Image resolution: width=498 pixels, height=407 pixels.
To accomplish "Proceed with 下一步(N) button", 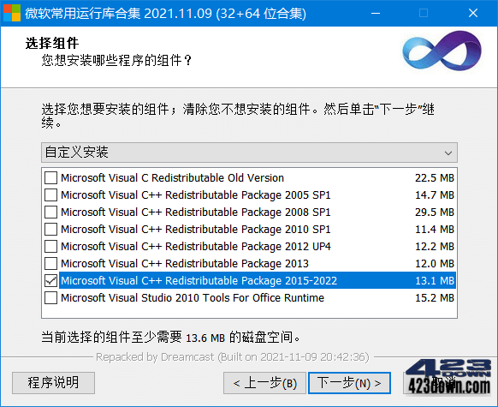I will (349, 383).
